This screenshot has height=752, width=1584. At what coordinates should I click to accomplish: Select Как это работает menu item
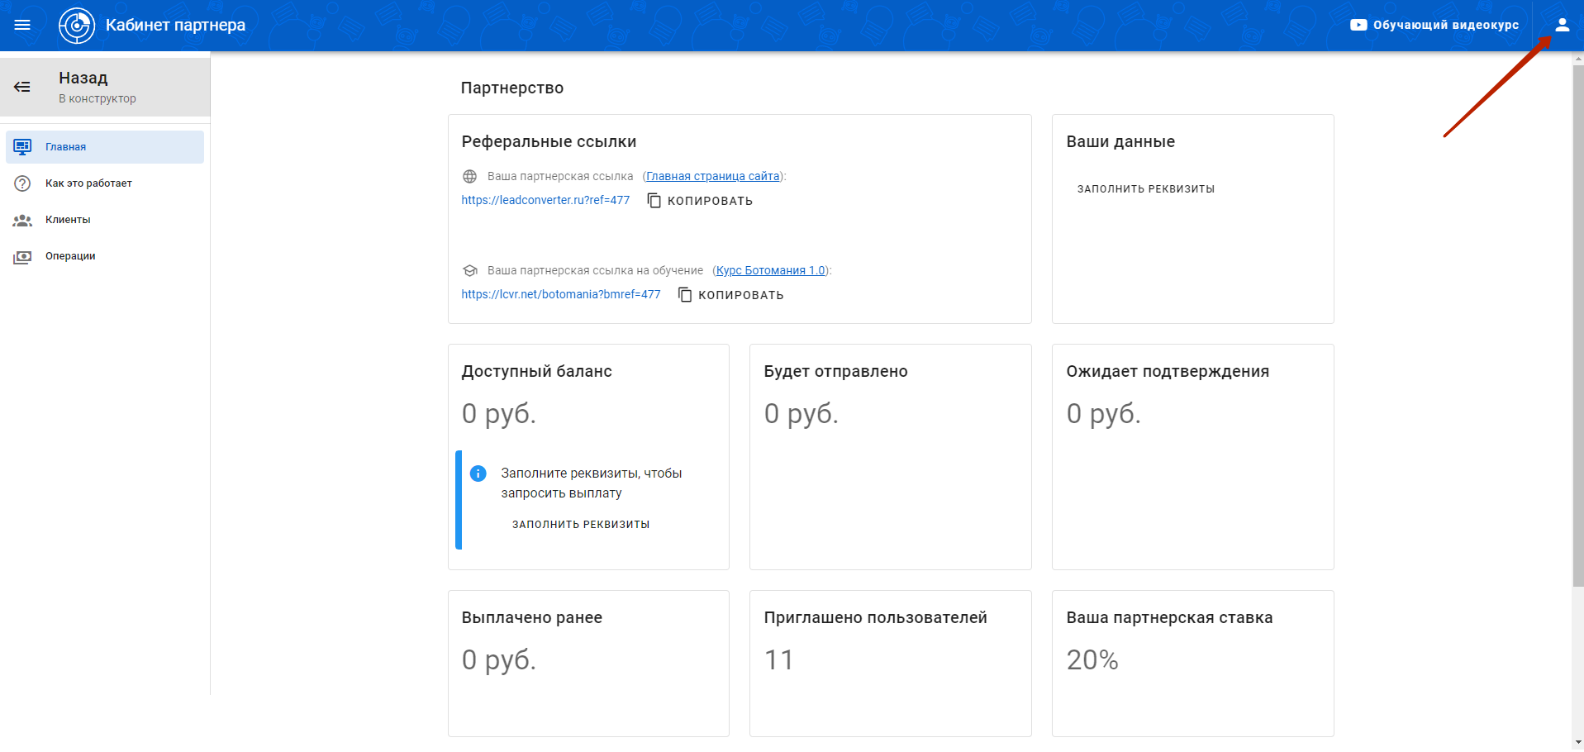click(88, 183)
